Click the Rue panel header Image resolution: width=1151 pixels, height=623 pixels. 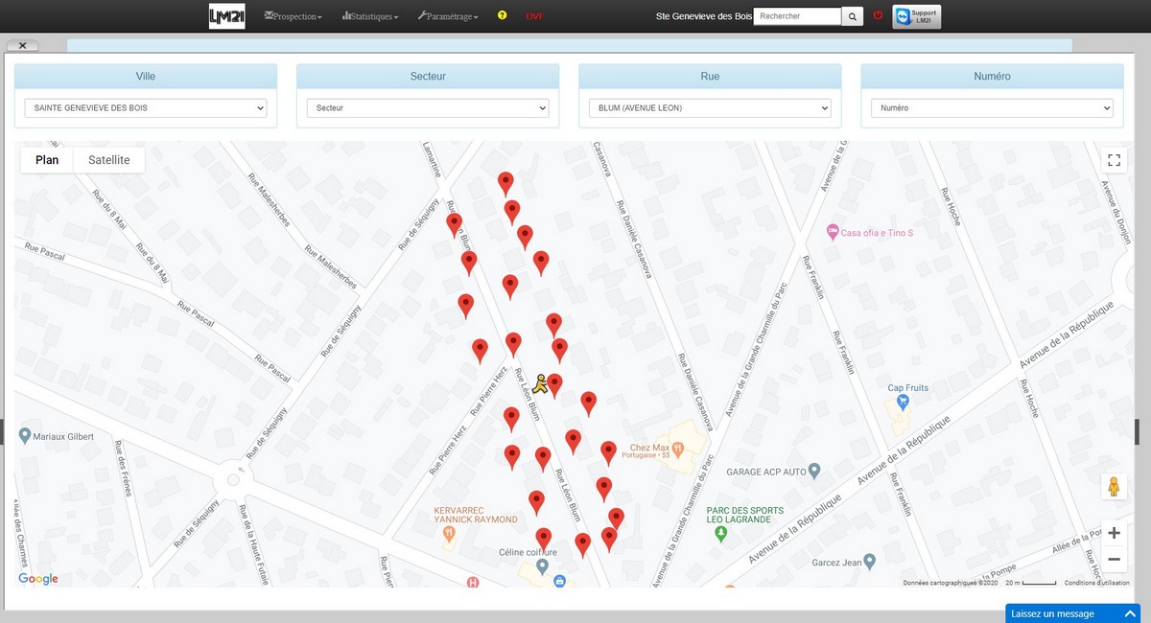[x=710, y=77]
